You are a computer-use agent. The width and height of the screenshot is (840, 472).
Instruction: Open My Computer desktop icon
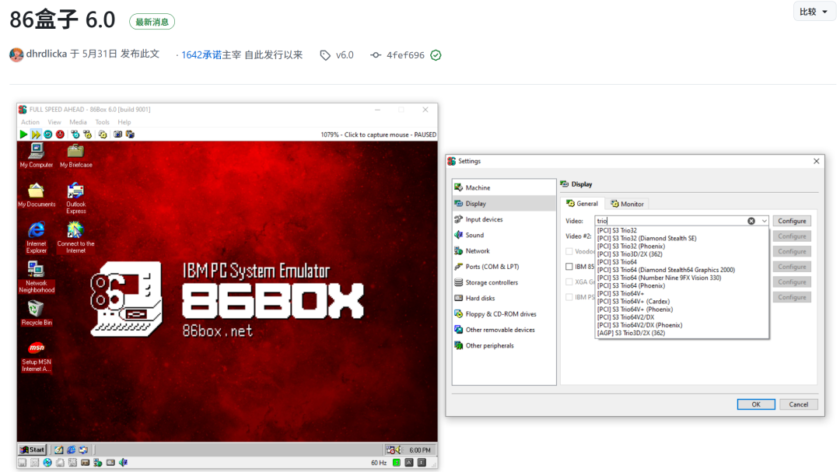point(37,156)
